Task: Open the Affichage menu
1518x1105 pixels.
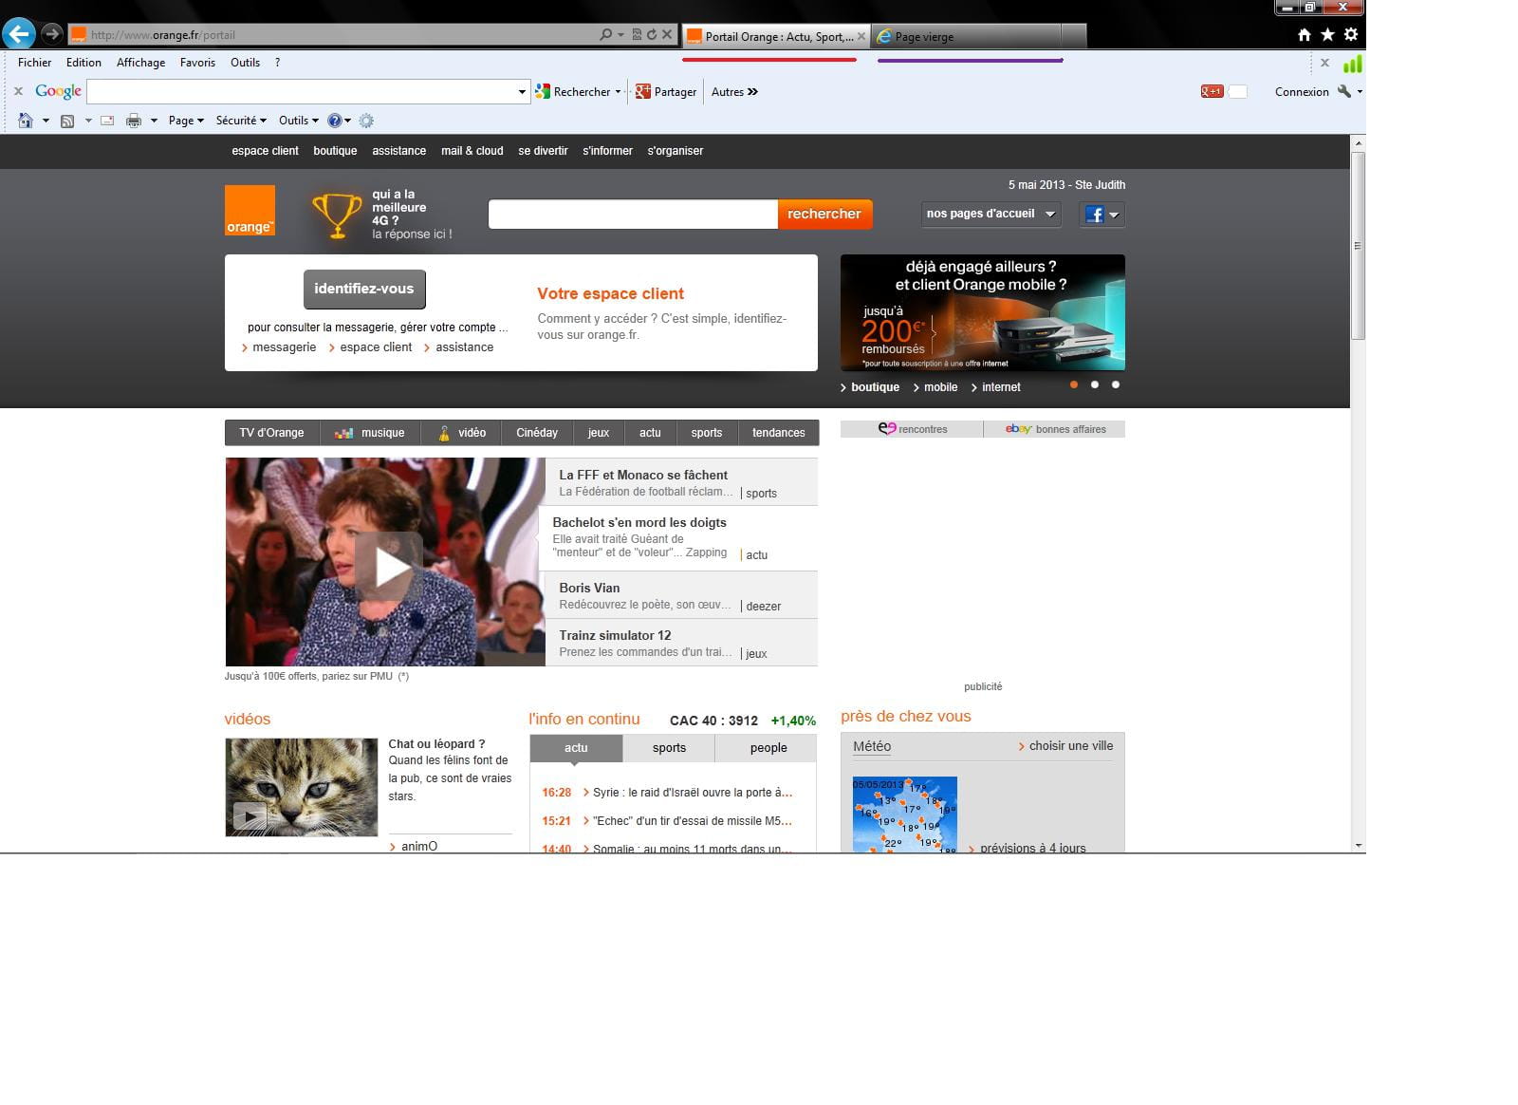Action: pos(140,63)
